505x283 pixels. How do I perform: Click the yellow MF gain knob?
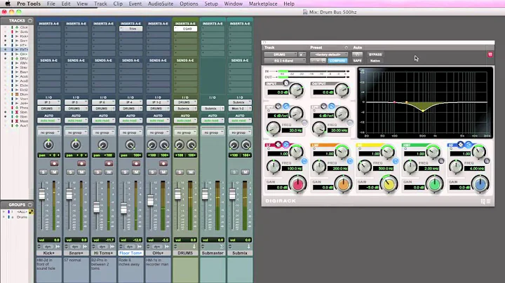pos(389,184)
